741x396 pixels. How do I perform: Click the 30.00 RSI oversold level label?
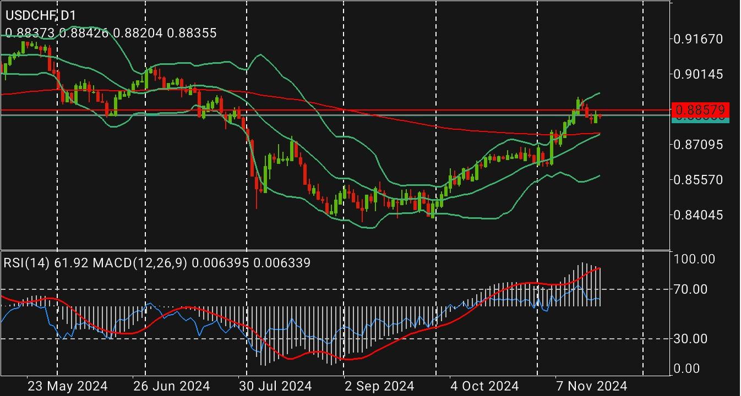click(x=691, y=339)
